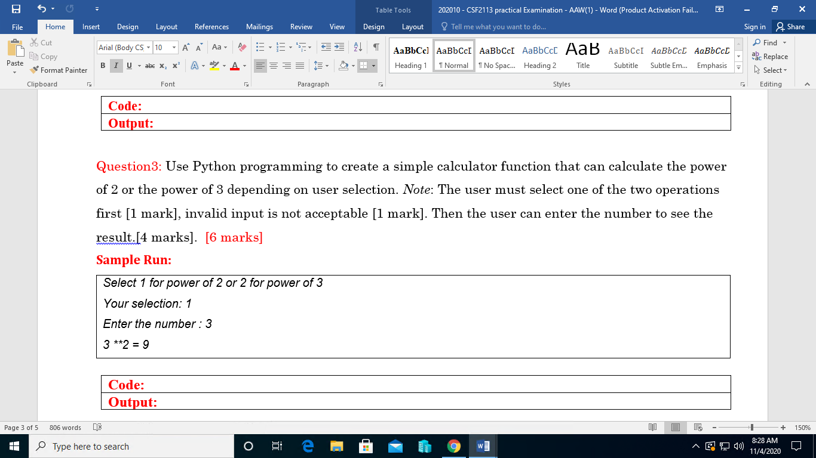816x458 pixels.
Task: Apply the Heading 1 style
Action: [x=410, y=54]
